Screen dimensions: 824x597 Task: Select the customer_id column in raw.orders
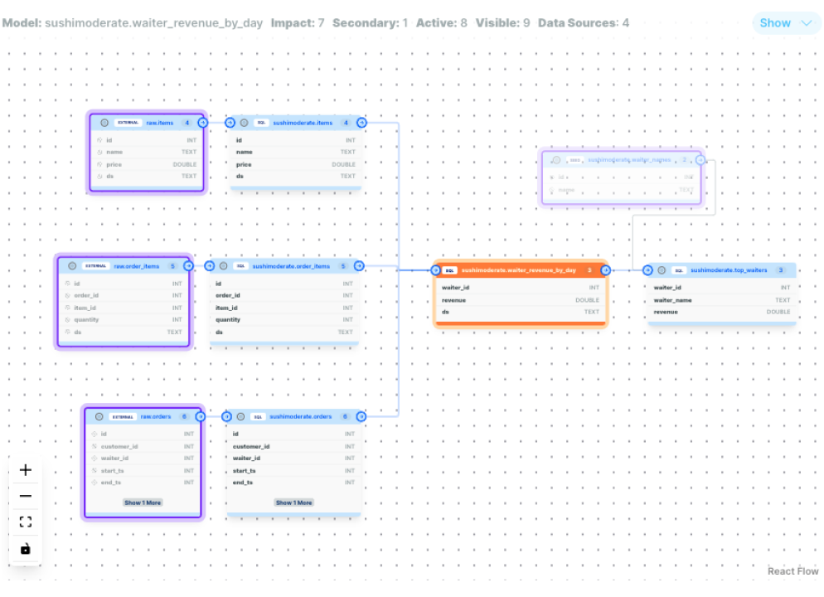143,446
